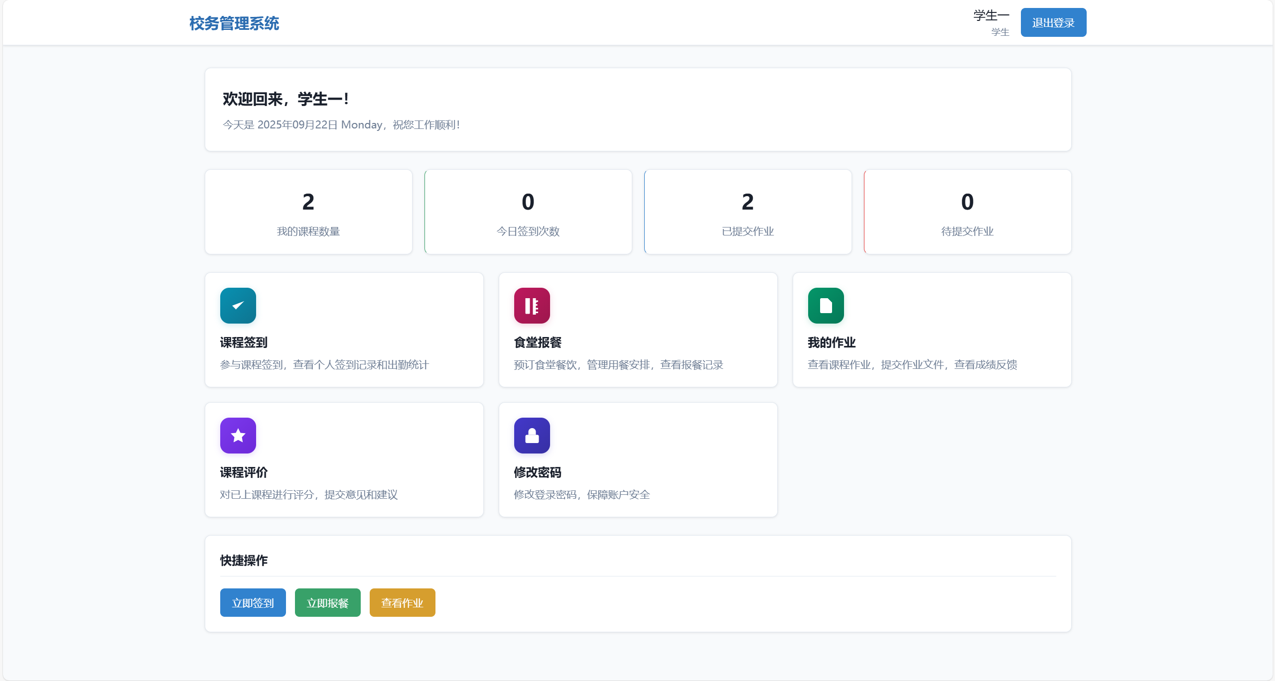This screenshot has height=681, width=1275.
Task: Select the 课程评价 purple star icon
Action: pyautogui.click(x=238, y=435)
